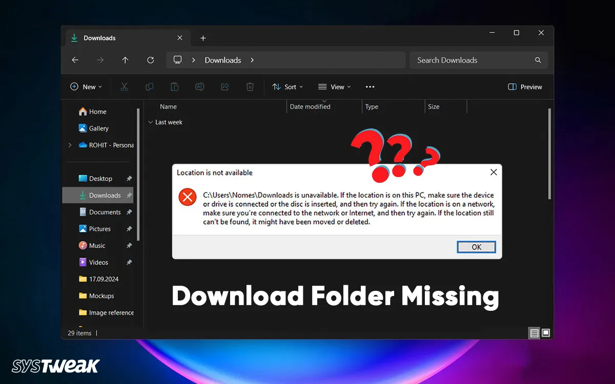Open the New dropdown menu
The height and width of the screenshot is (384, 615).
[86, 87]
